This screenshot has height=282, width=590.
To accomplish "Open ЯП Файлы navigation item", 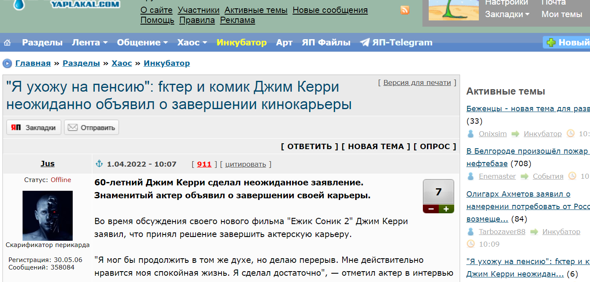I will (x=326, y=42).
